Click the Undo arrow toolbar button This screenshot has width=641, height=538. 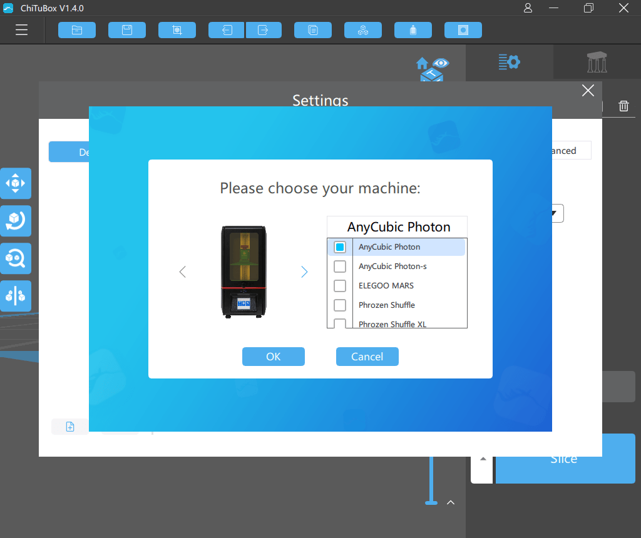coord(227,30)
